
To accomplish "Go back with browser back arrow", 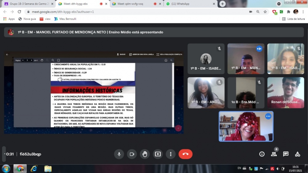I will click(5, 12).
